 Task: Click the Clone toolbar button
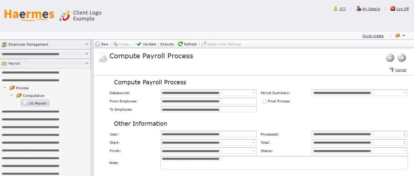point(122,44)
